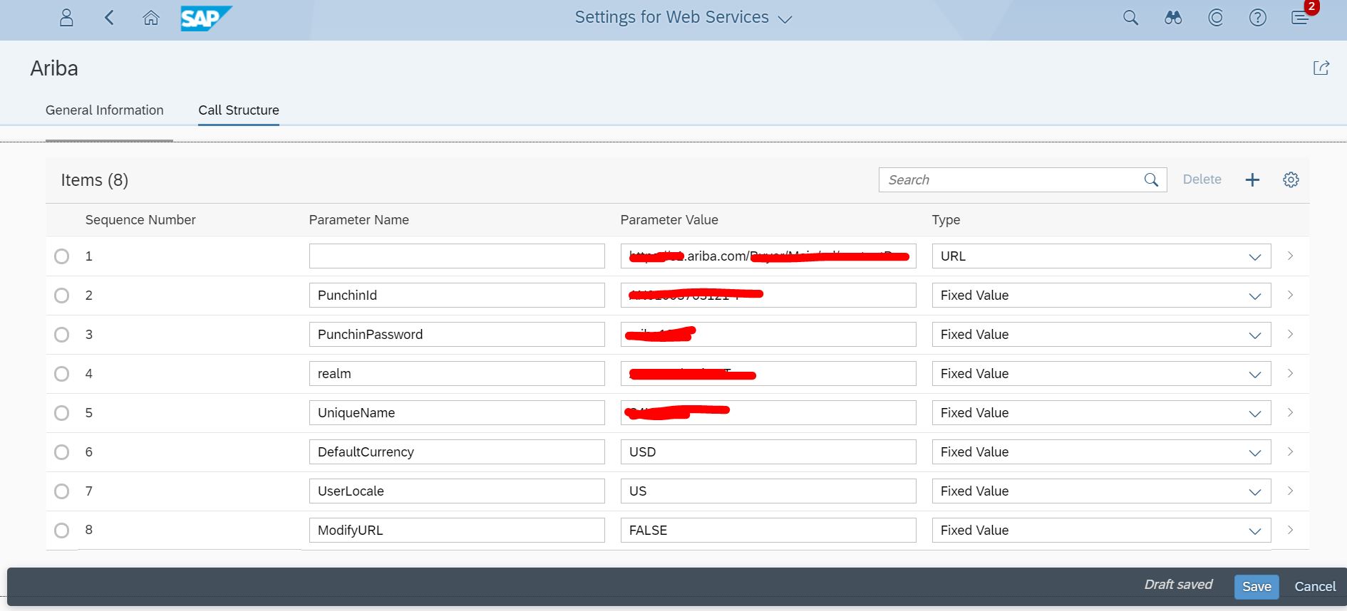Expand Type dropdown for UserLocale row

pos(1254,492)
